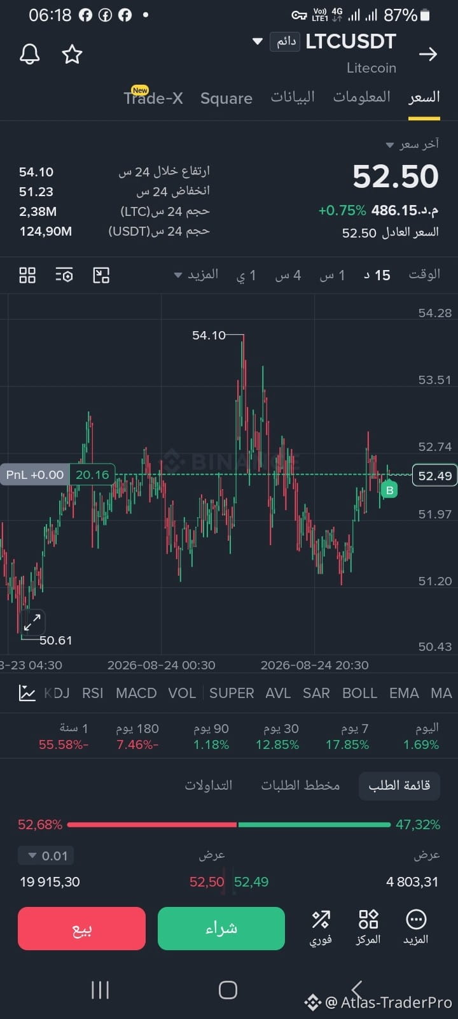Select the 15 د timeframe

[x=377, y=275]
